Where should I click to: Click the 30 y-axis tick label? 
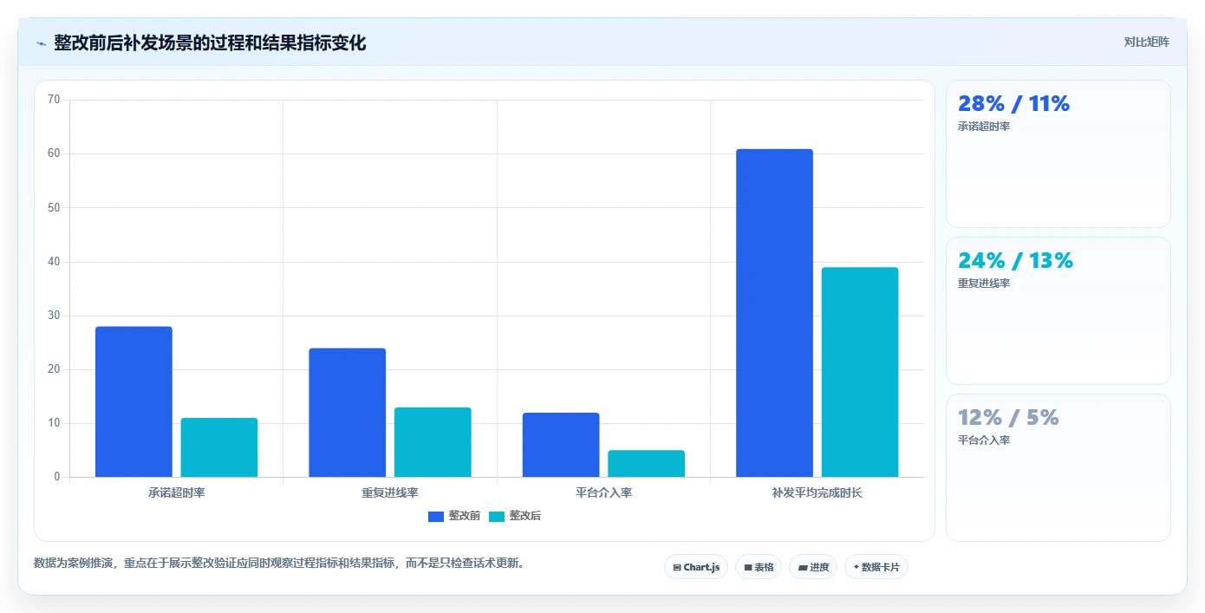click(x=54, y=316)
